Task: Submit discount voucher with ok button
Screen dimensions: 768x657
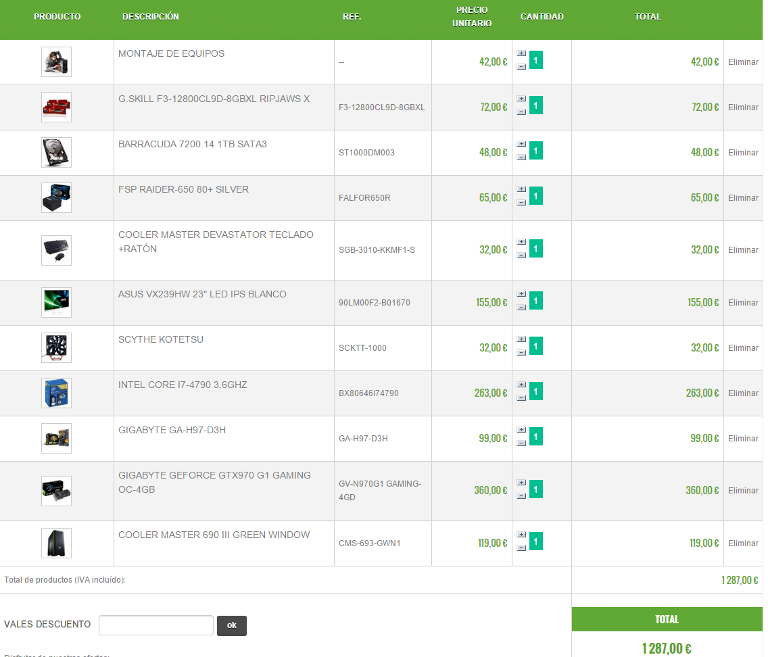Action: pyautogui.click(x=232, y=626)
